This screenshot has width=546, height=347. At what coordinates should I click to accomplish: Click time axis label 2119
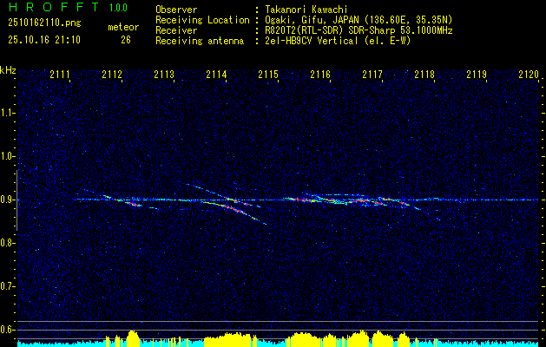point(477,75)
